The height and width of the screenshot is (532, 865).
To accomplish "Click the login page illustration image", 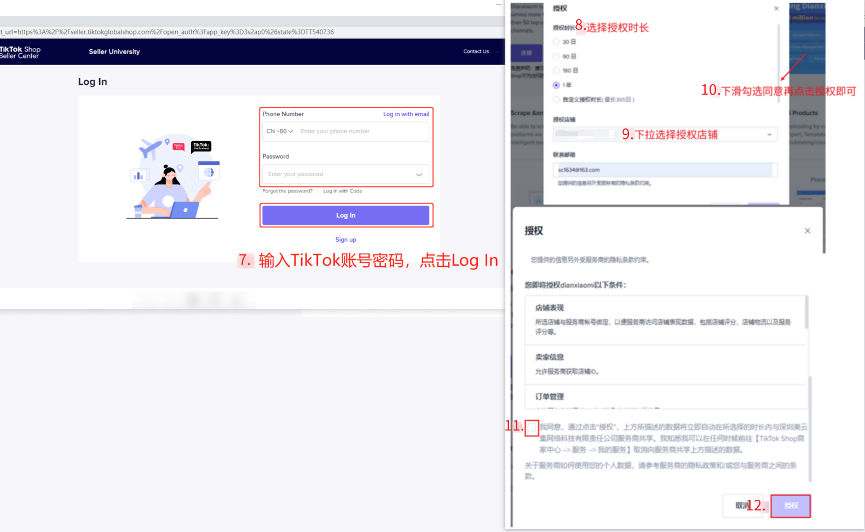I will [173, 176].
